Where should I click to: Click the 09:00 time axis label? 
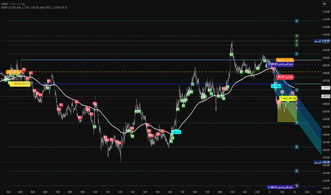tap(82, 192)
